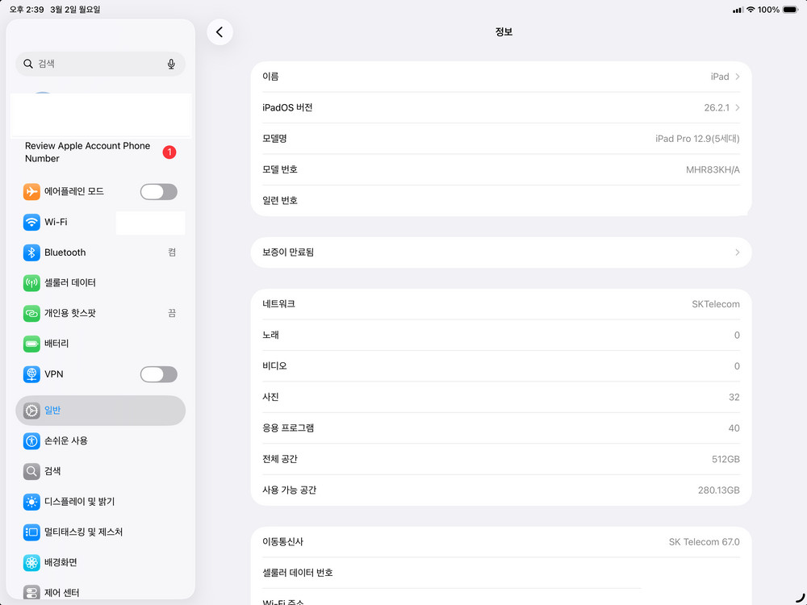Tap the wallpaper flower icon

coord(31,562)
